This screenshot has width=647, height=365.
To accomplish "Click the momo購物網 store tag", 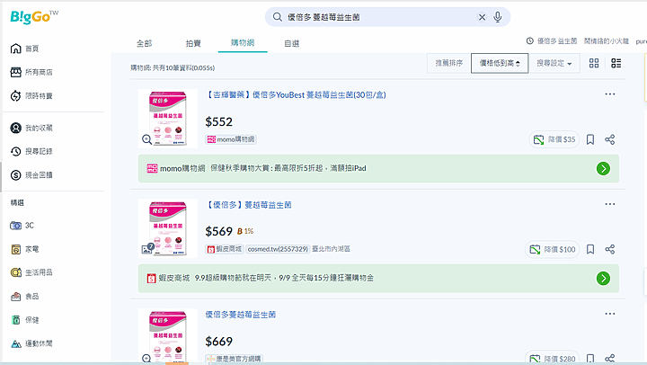I will pos(231,139).
